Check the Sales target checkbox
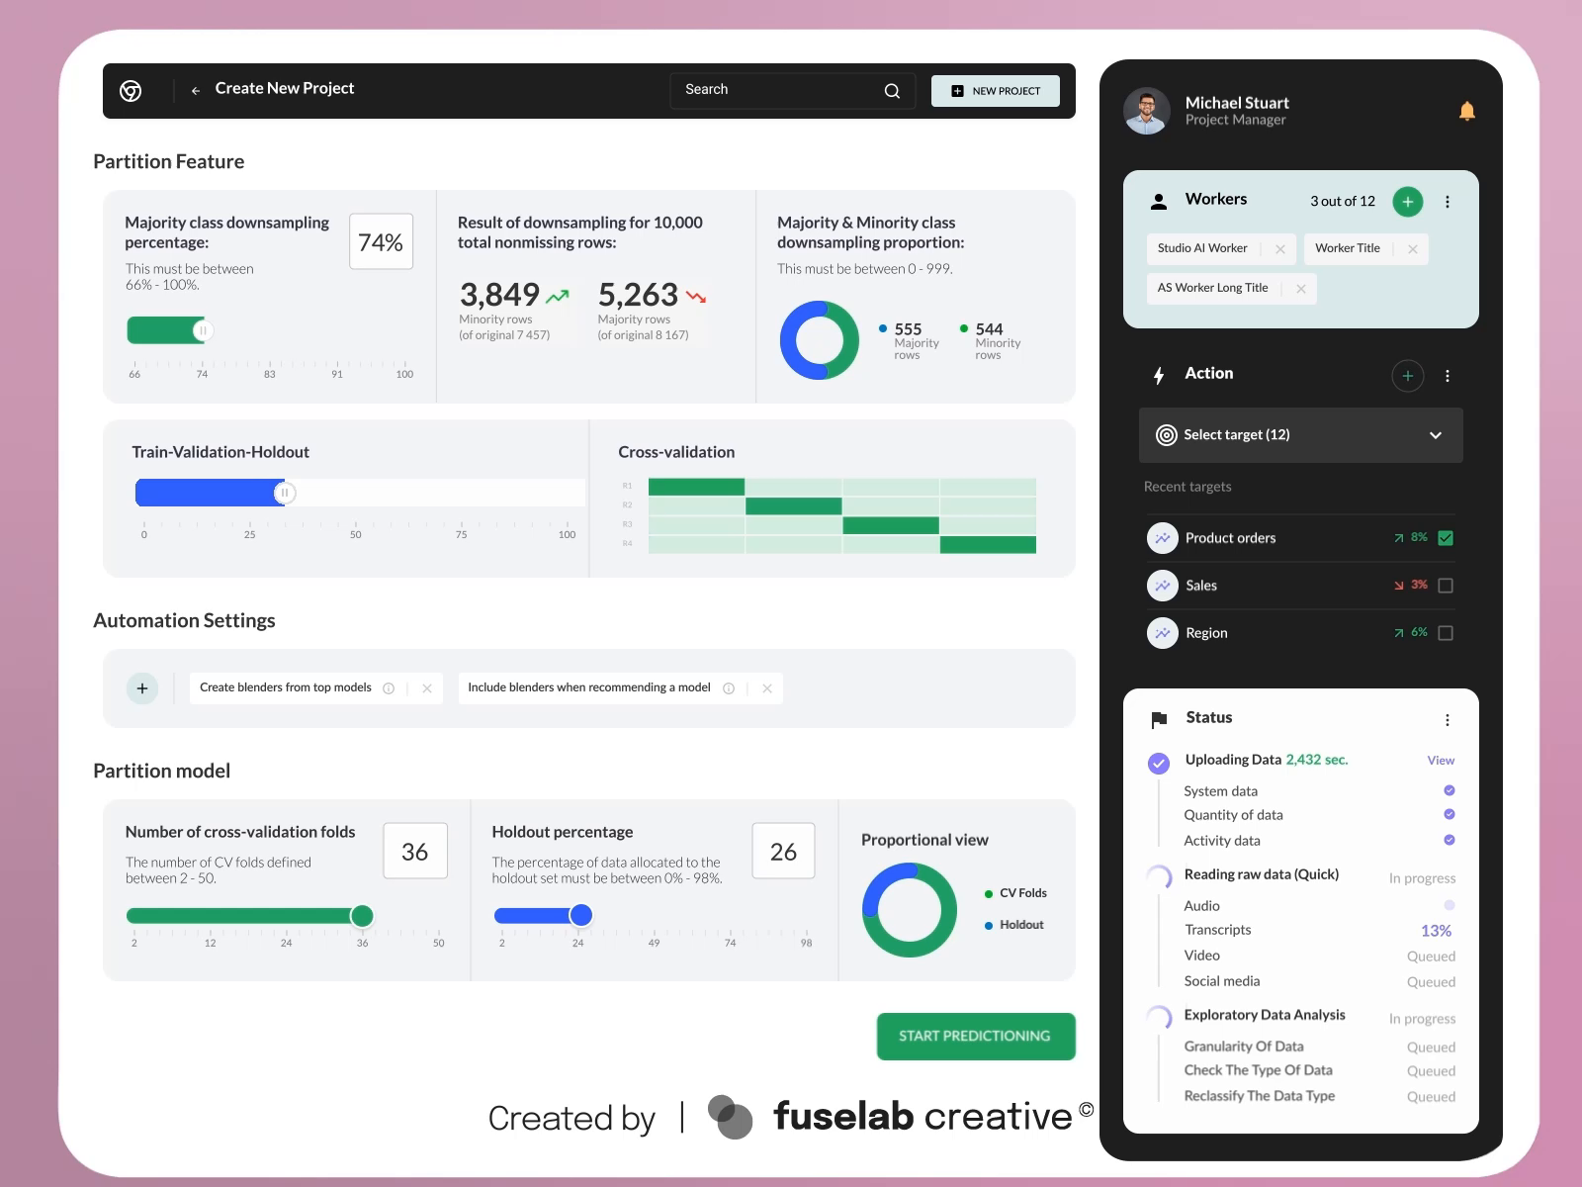Viewport: 1582px width, 1187px height. [x=1446, y=585]
